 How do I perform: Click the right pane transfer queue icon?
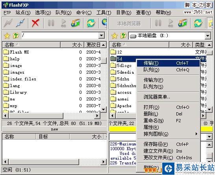pyautogui.click(x=183, y=23)
